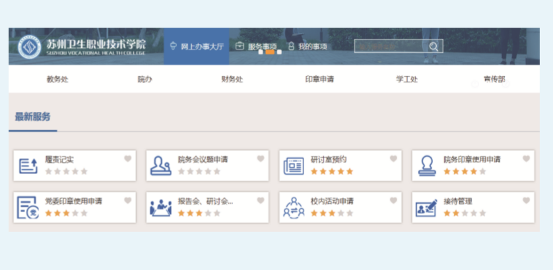Select the first white carousel dot
Image resolution: width=553 pixels, height=270 pixels.
261,52
